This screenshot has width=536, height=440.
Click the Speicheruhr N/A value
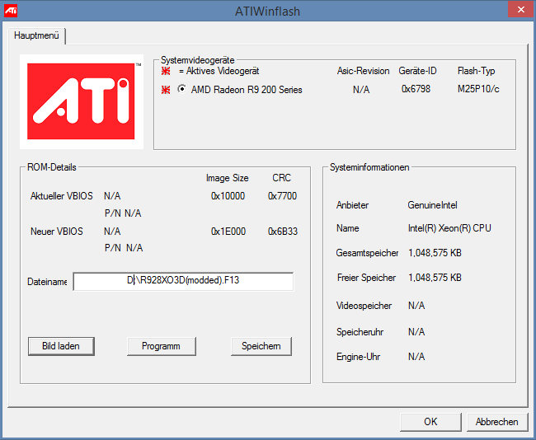[416, 332]
